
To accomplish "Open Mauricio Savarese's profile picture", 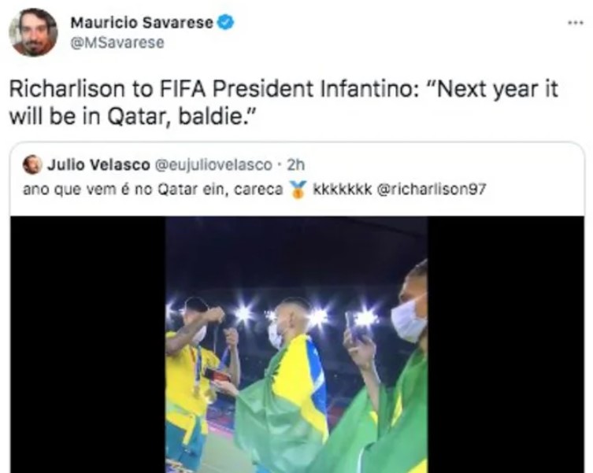I will 33,32.
